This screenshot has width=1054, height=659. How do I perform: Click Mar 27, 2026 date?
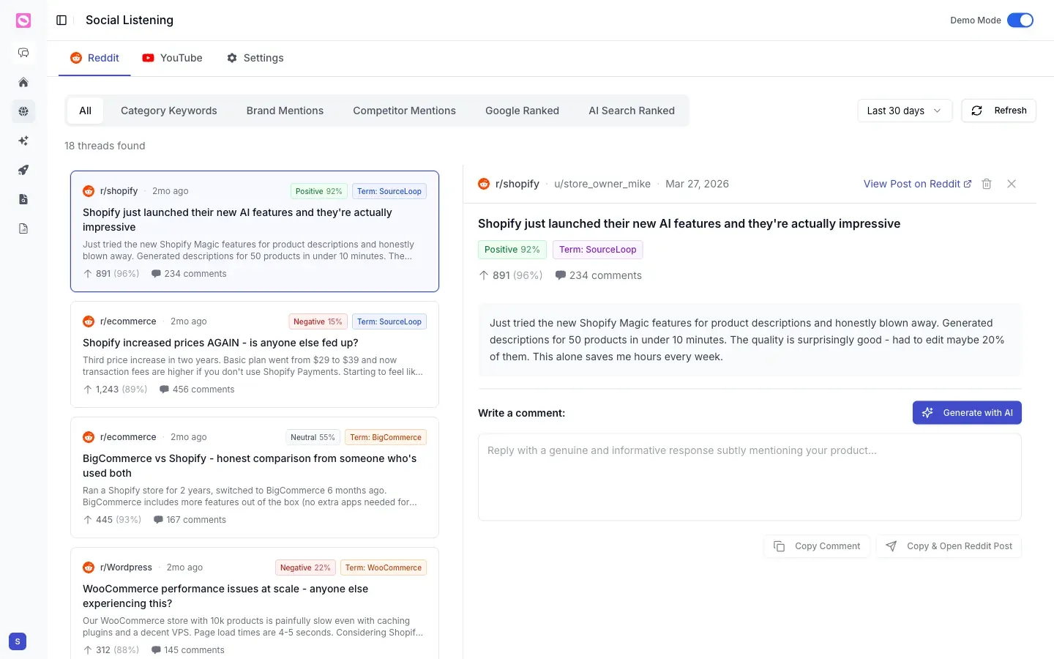(697, 184)
